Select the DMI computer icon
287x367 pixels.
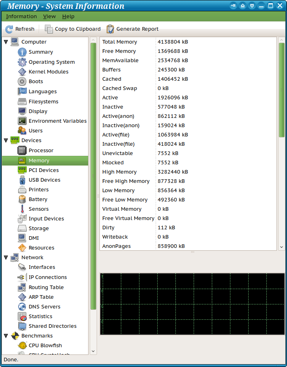22,238
